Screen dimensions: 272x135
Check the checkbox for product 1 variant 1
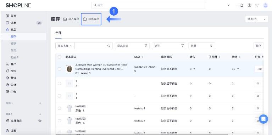[x=59, y=96]
